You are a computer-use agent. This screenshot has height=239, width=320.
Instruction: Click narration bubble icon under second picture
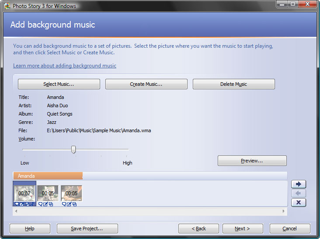click(x=40, y=204)
